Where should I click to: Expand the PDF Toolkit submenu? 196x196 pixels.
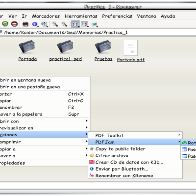click(135, 135)
